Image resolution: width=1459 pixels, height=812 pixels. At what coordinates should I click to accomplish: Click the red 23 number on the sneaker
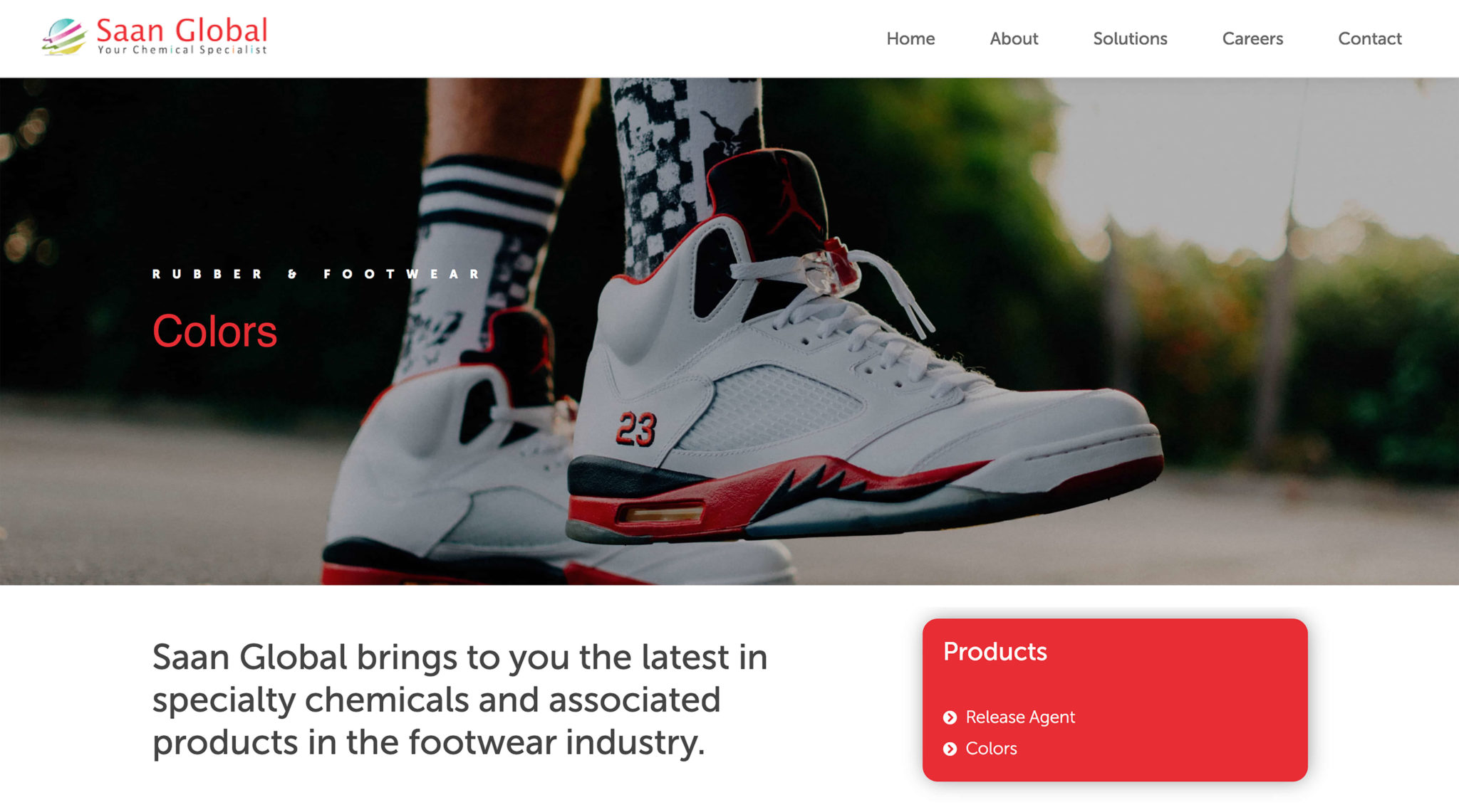(636, 429)
